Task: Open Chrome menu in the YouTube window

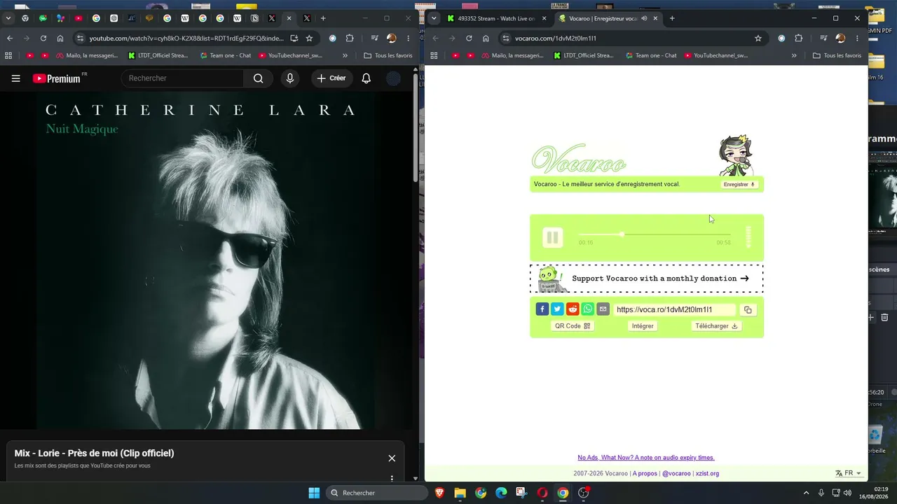Action: 409,38
